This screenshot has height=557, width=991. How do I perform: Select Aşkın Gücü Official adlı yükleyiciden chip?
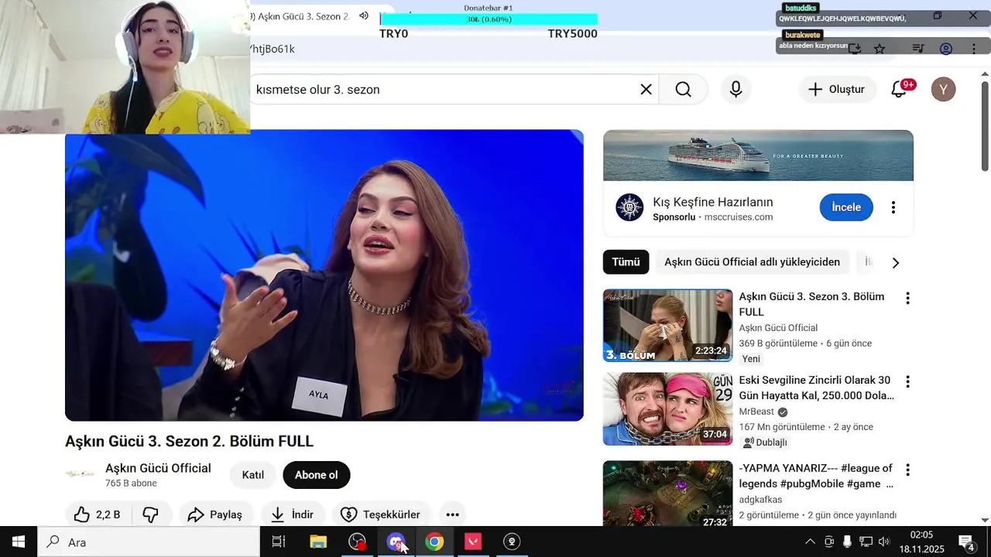[752, 262]
